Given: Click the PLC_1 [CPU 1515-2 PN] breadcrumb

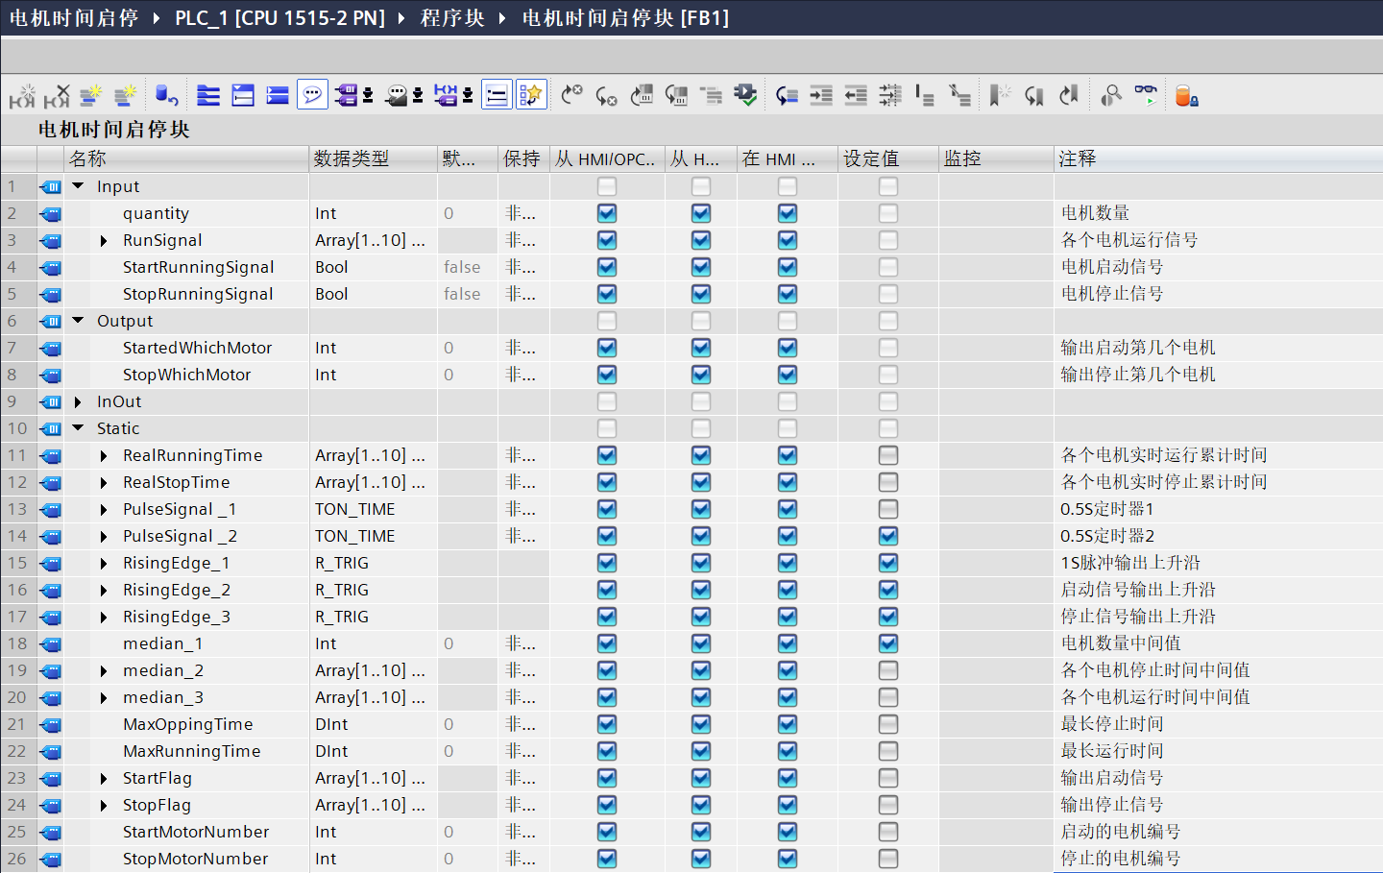Looking at the screenshot, I should point(279,18).
